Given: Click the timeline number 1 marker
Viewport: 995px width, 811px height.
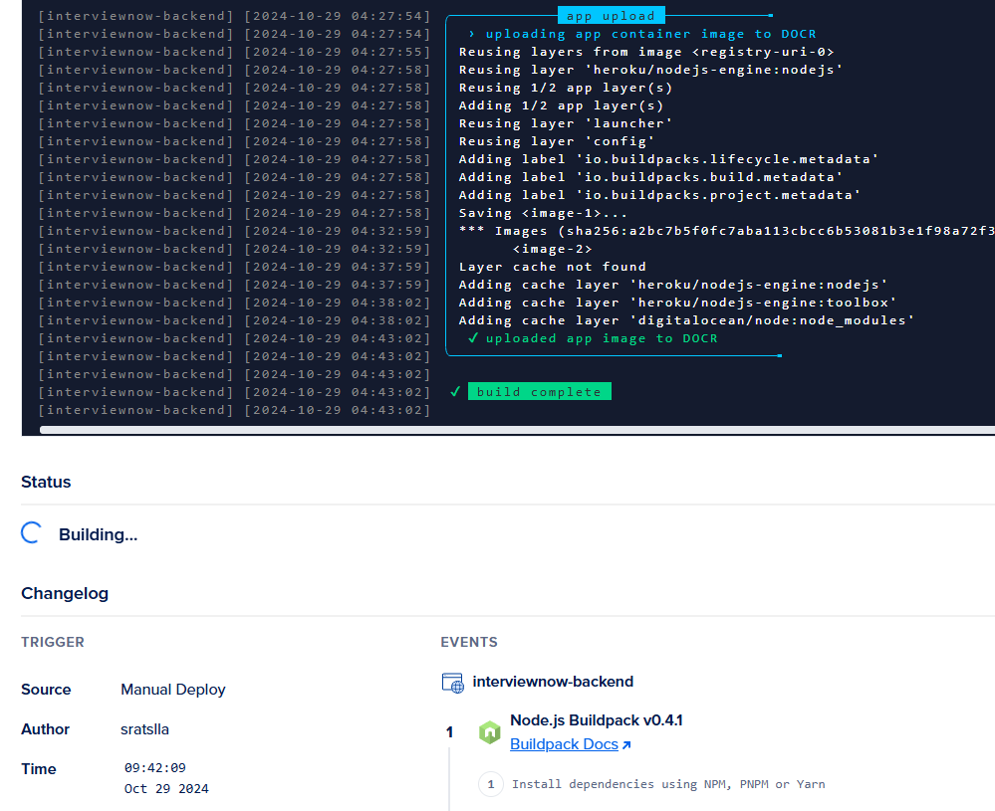Looking at the screenshot, I should coord(450,732).
